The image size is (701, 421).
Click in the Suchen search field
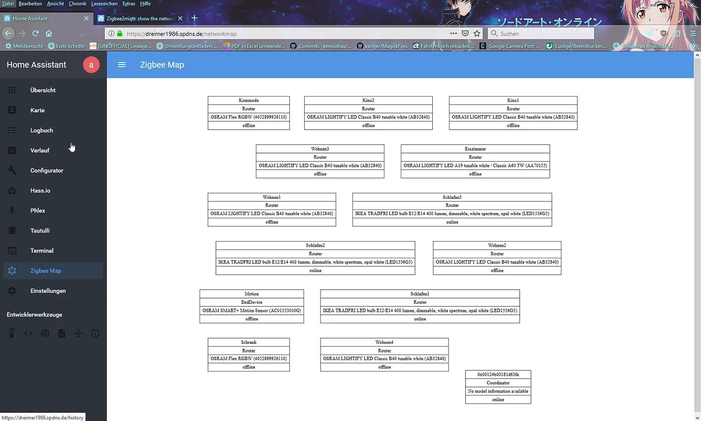click(x=540, y=34)
